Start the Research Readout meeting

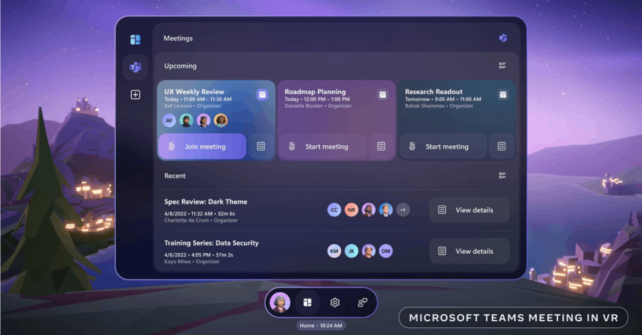point(442,146)
